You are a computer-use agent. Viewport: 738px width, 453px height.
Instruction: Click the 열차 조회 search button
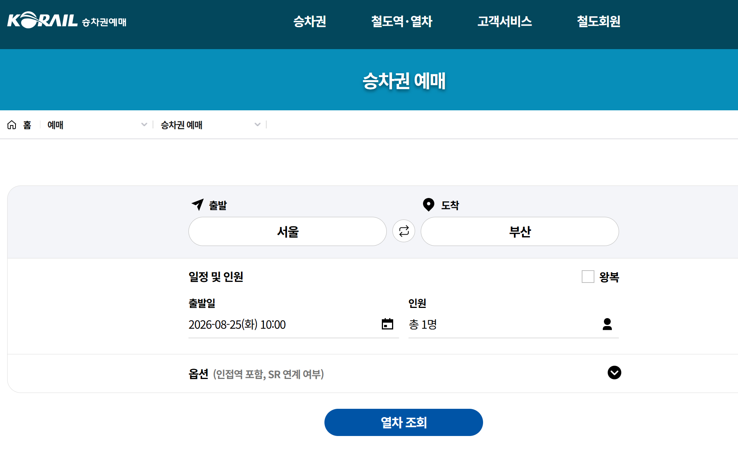[x=404, y=422]
